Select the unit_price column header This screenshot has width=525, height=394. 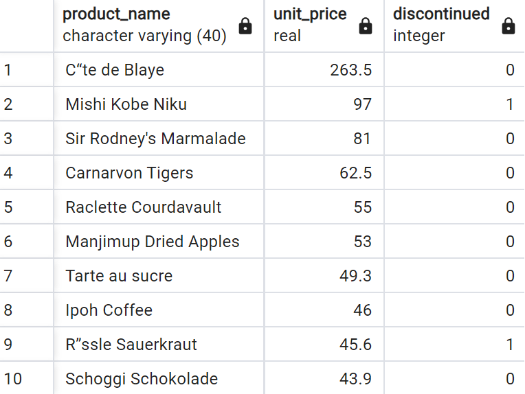324,26
